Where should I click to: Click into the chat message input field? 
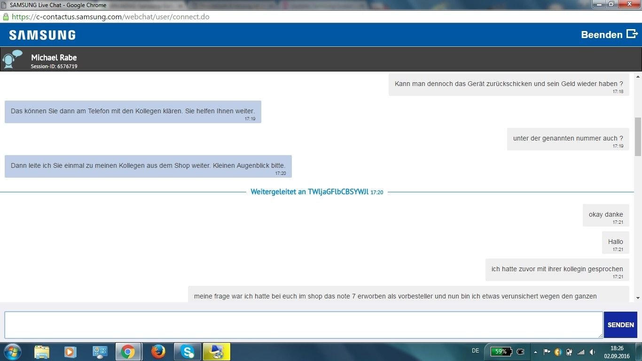pos(304,325)
